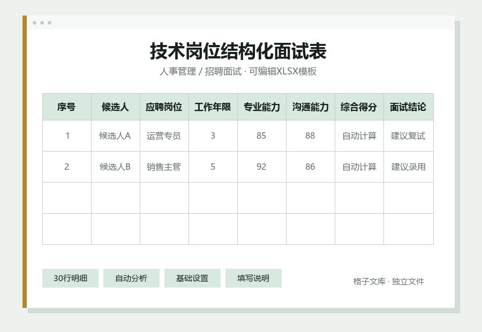Click the 自动分析 tag button
The width and height of the screenshot is (482, 332).
131,278
